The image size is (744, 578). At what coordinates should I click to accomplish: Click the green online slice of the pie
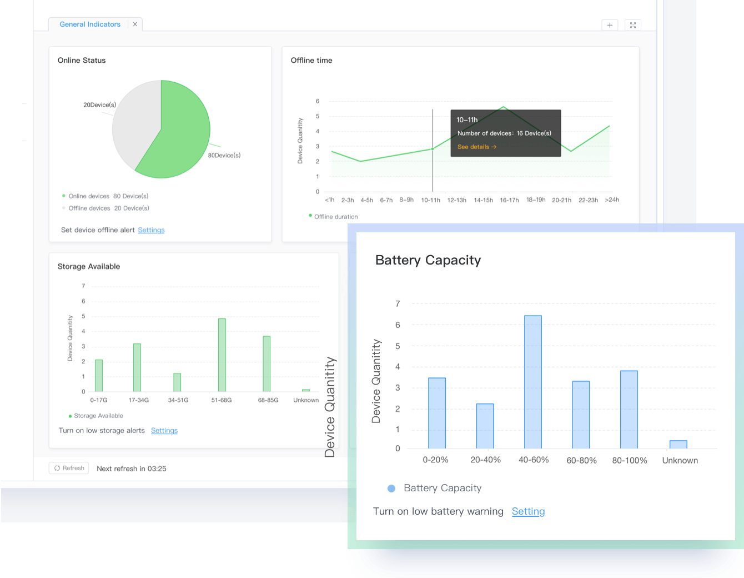point(183,128)
